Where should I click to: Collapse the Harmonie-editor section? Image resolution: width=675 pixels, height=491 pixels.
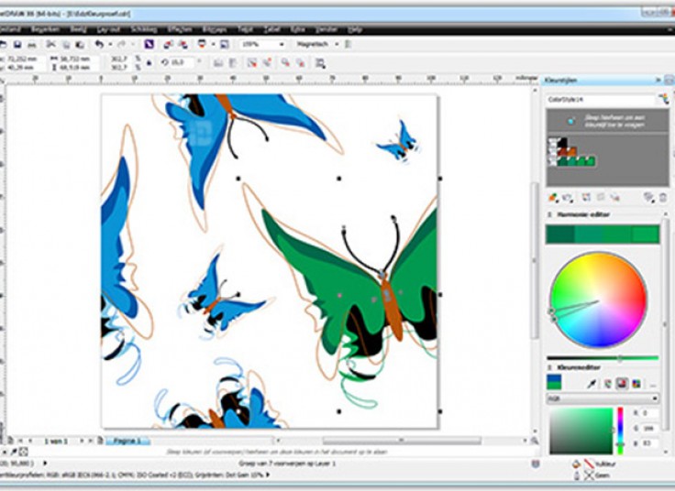(550, 214)
